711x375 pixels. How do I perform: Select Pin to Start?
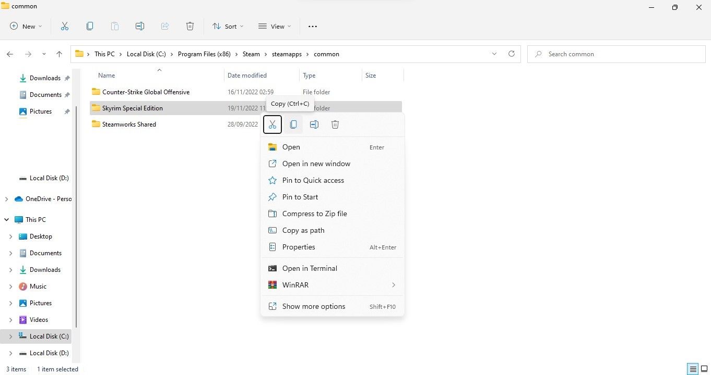(x=332, y=197)
